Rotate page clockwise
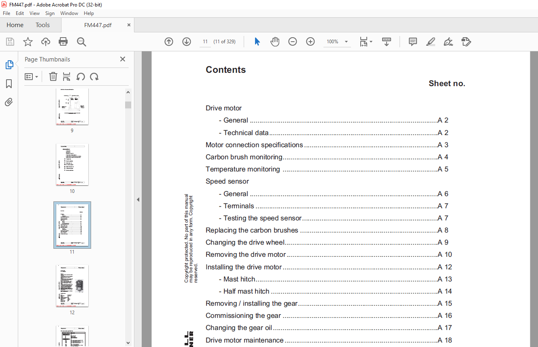This screenshot has width=538, height=347. (94, 76)
